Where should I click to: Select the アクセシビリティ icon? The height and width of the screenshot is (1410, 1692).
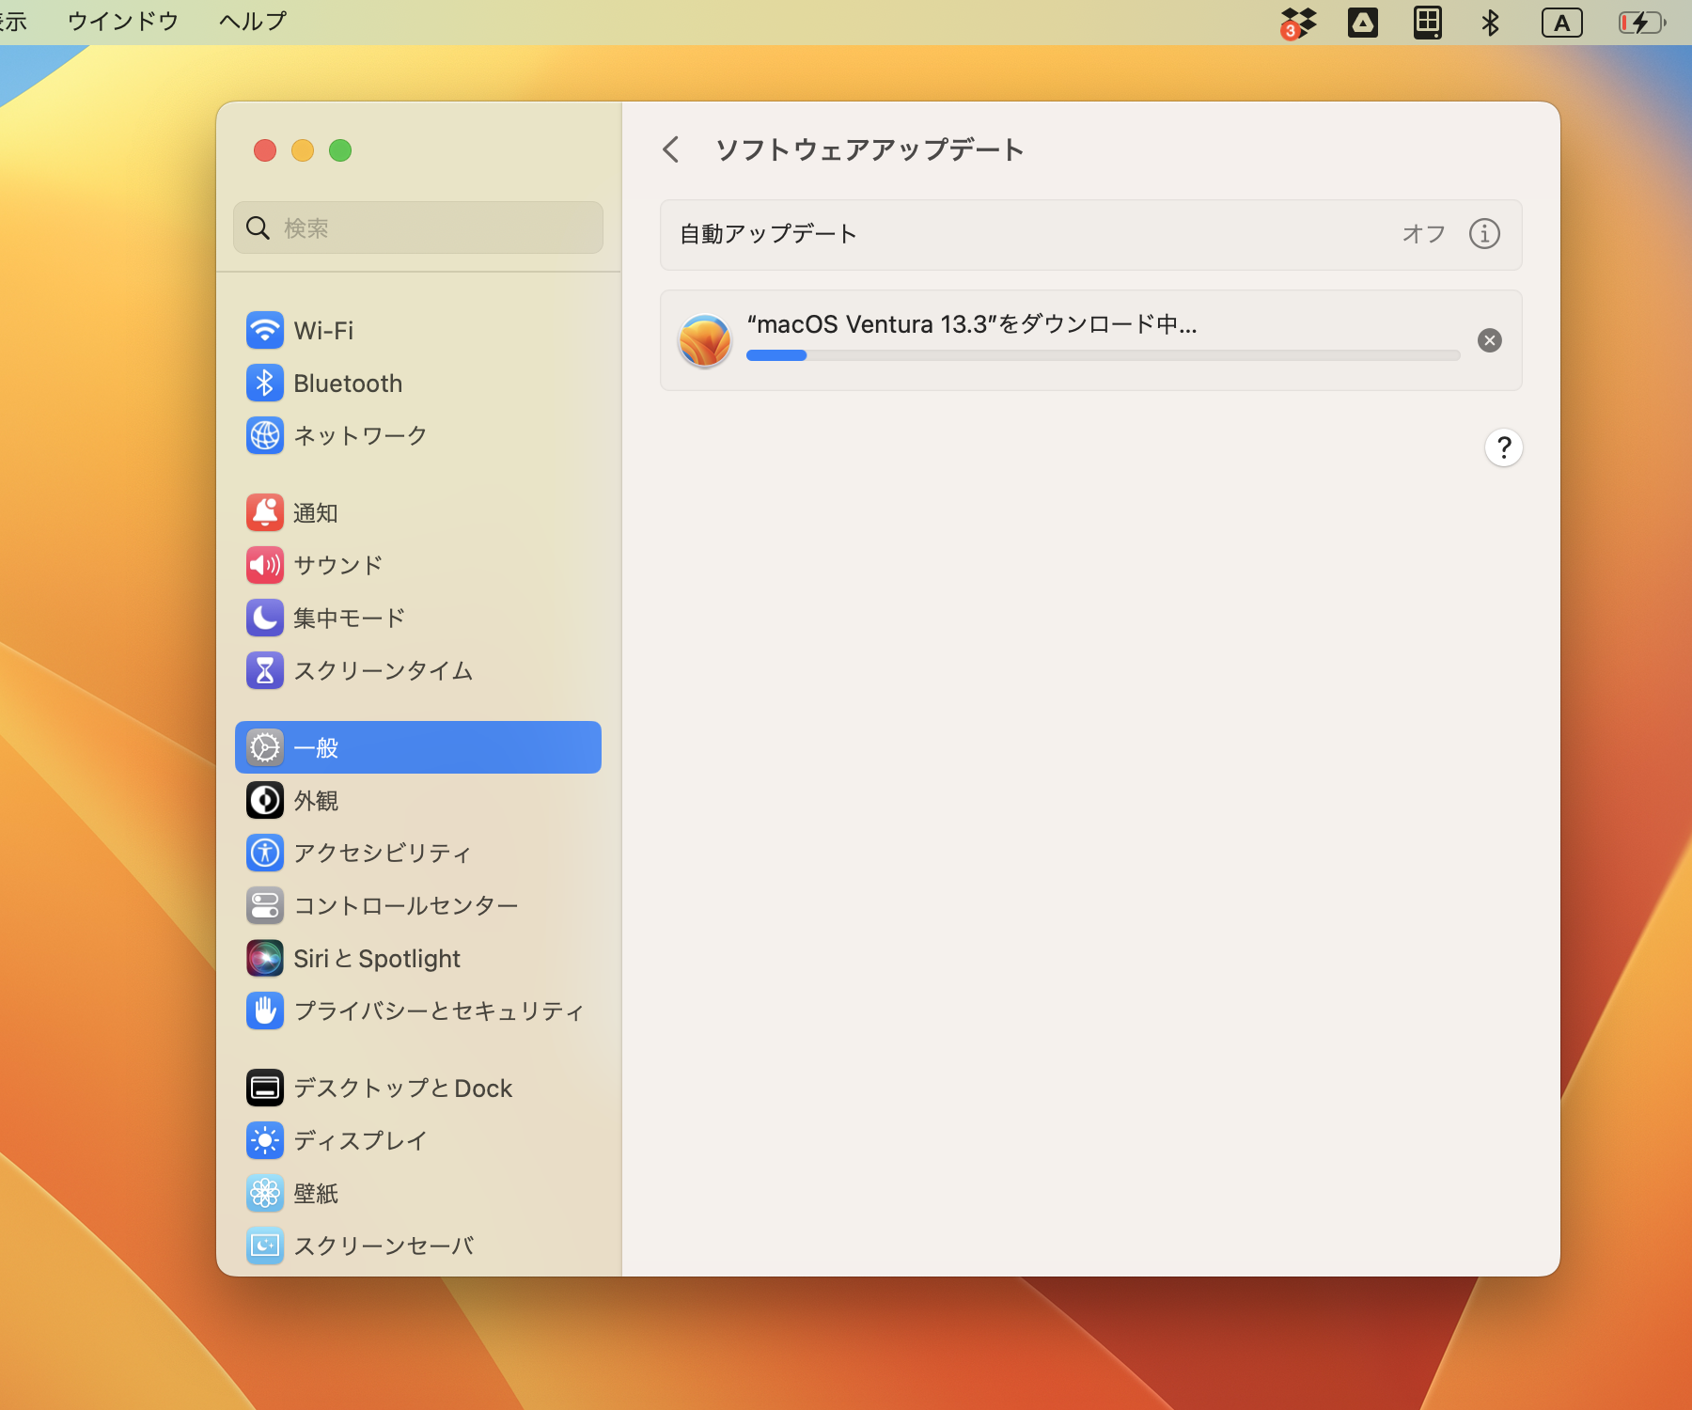(265, 853)
